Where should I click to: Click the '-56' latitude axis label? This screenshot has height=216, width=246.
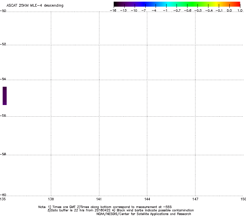click(x=3, y=115)
